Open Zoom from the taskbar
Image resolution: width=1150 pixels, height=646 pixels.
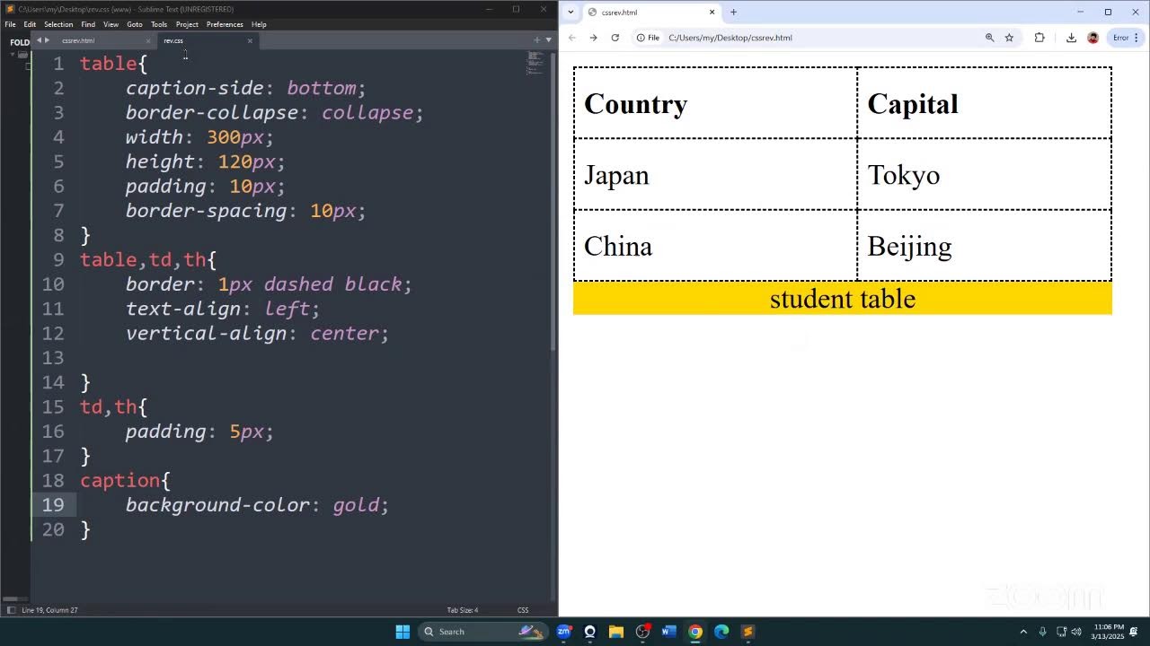pyautogui.click(x=564, y=632)
